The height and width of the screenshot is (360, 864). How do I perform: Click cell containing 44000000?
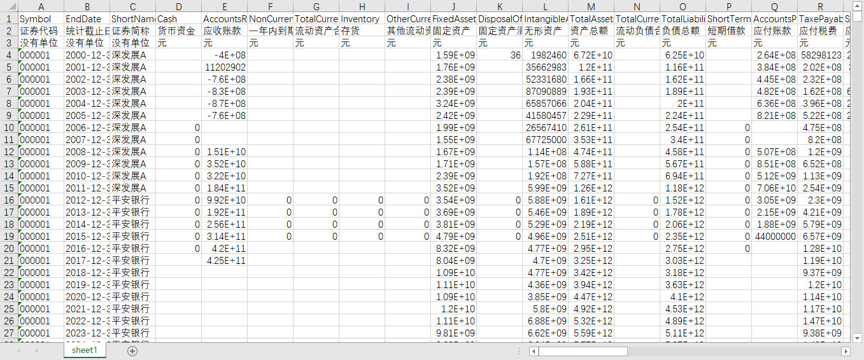tap(774, 237)
